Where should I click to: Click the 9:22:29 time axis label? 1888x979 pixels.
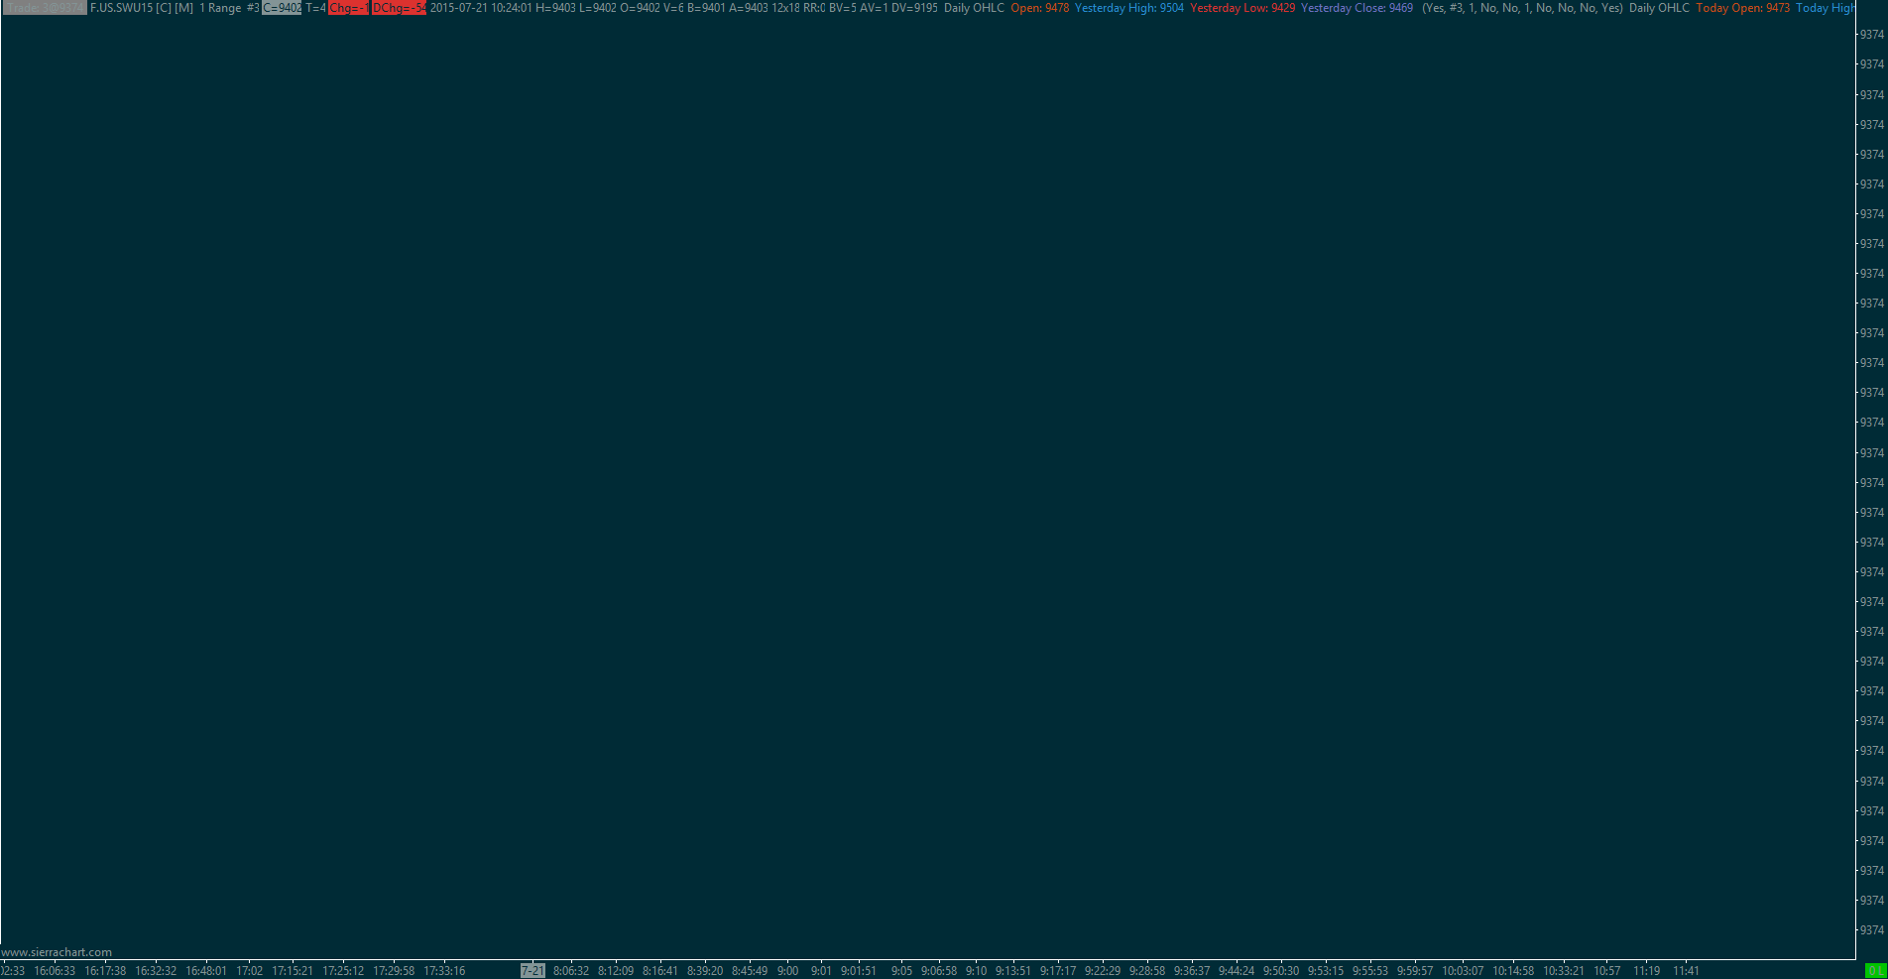tap(1103, 971)
